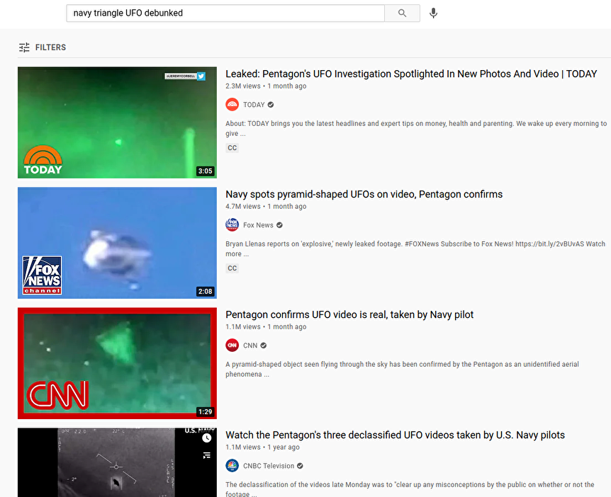The image size is (611, 497).
Task: Click '1.1M views • 1 year ago' text
Action: click(262, 447)
